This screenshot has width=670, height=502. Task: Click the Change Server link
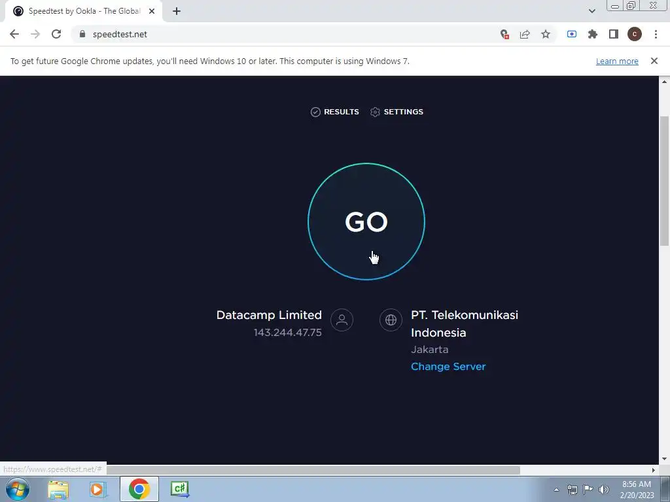click(448, 366)
